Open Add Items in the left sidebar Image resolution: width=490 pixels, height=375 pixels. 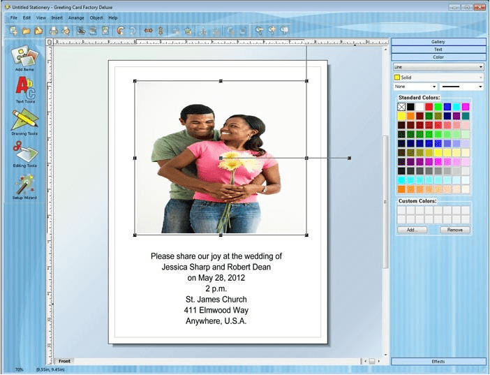24,58
